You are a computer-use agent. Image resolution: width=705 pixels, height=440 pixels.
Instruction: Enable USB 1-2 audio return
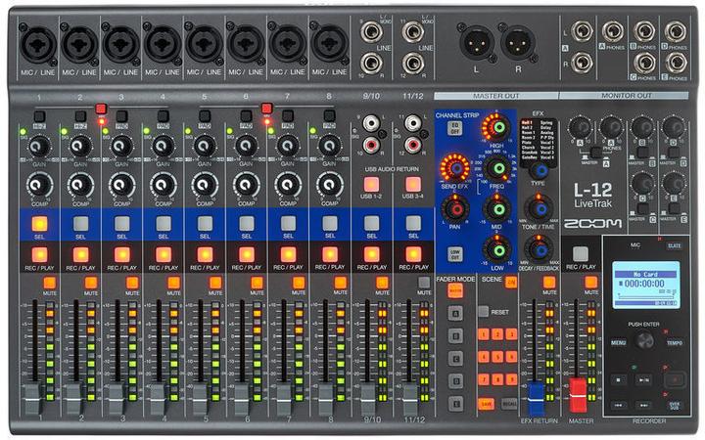371,184
